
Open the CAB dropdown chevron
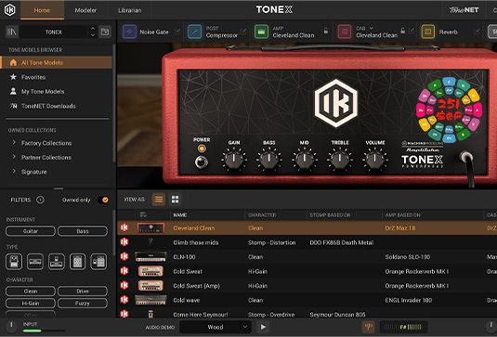point(372,28)
